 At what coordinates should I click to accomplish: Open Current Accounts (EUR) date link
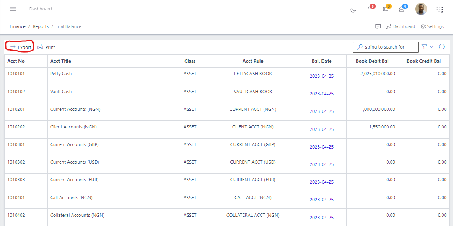click(321, 182)
